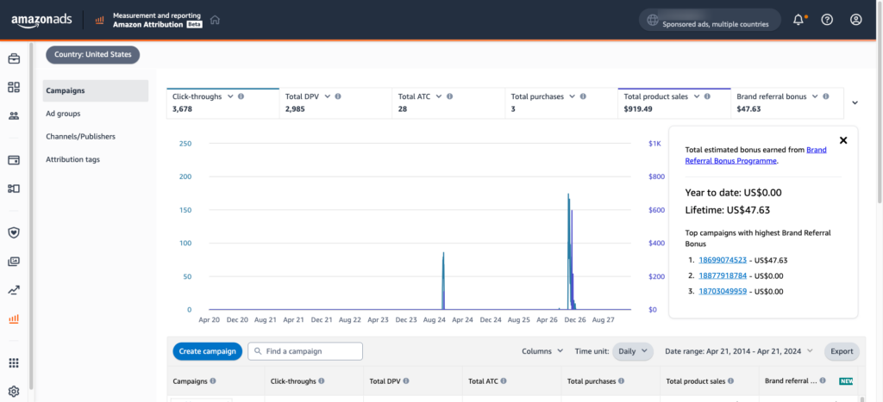The image size is (883, 402).
Task: Click the dashboard grid icon in sidebar
Action: point(14,87)
